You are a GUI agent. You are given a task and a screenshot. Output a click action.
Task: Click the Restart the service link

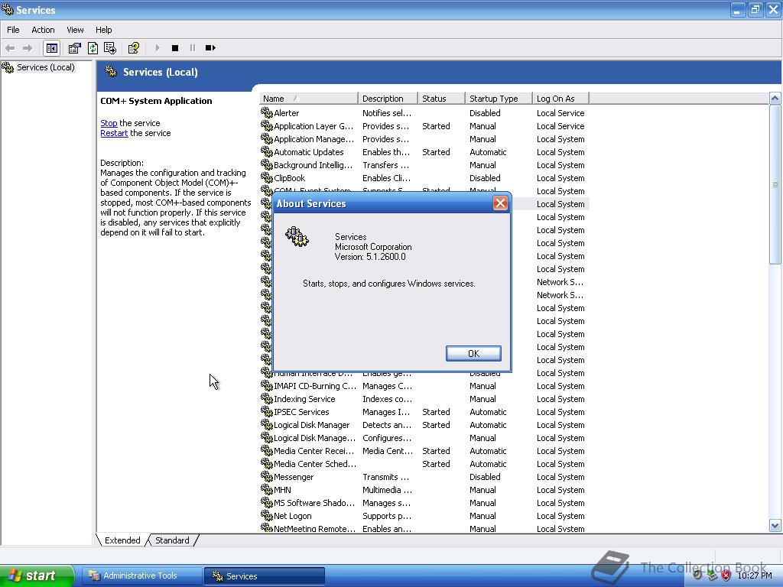114,133
